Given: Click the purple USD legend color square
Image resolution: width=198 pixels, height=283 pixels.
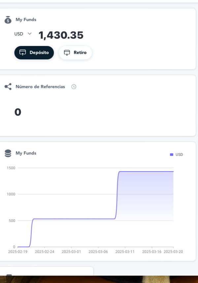Looking at the screenshot, I should coord(171,155).
